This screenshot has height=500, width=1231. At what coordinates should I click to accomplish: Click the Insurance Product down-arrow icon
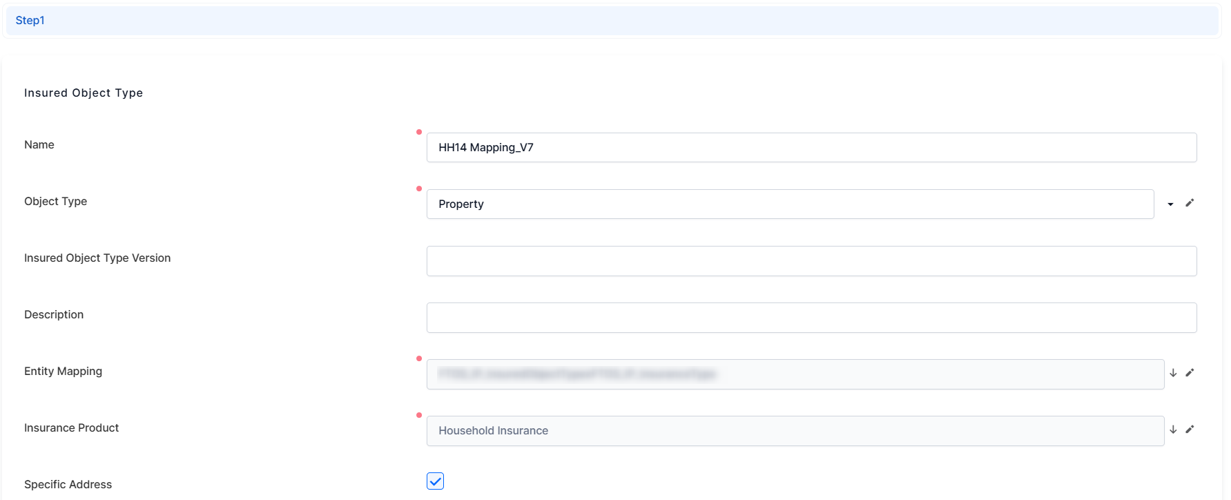(x=1173, y=430)
